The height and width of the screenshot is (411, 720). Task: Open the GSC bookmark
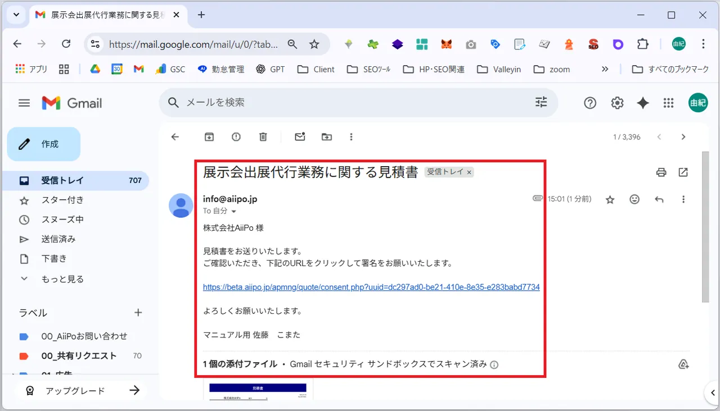pyautogui.click(x=170, y=69)
